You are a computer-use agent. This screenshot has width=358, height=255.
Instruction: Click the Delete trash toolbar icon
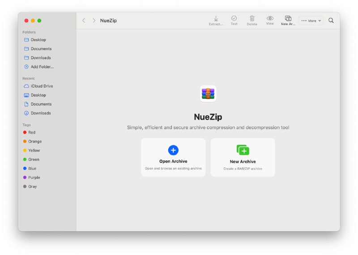tap(252, 18)
